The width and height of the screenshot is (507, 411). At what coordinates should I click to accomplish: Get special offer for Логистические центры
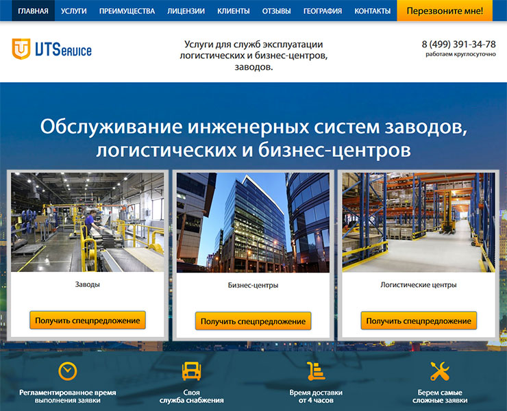pyautogui.click(x=419, y=321)
